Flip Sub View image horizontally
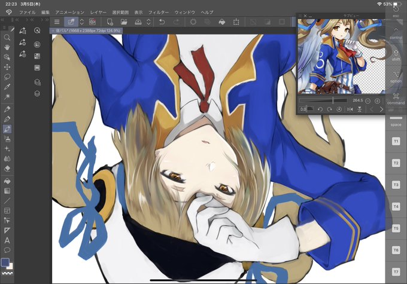407x284 pixels. (x=350, y=109)
